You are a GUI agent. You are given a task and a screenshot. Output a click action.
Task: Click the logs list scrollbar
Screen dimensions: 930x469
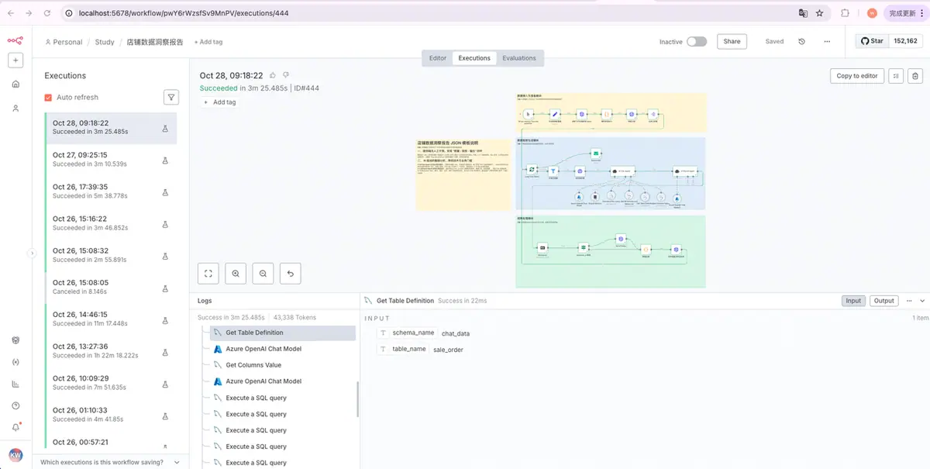coord(357,399)
